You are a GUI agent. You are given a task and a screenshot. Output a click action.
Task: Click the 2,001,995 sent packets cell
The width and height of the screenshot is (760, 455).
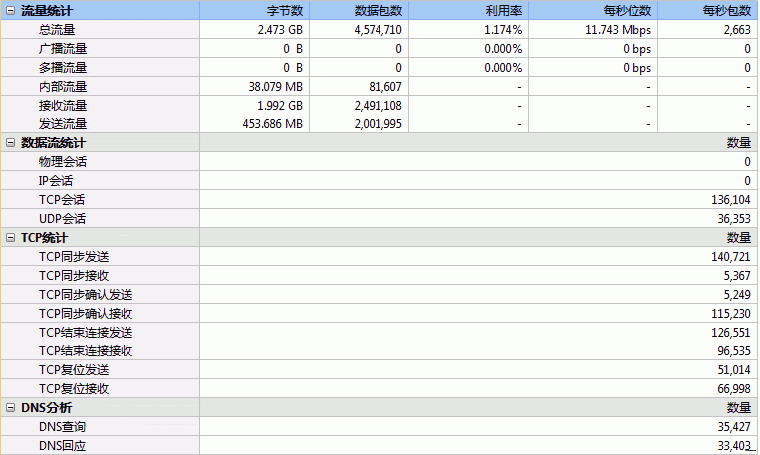click(360, 124)
